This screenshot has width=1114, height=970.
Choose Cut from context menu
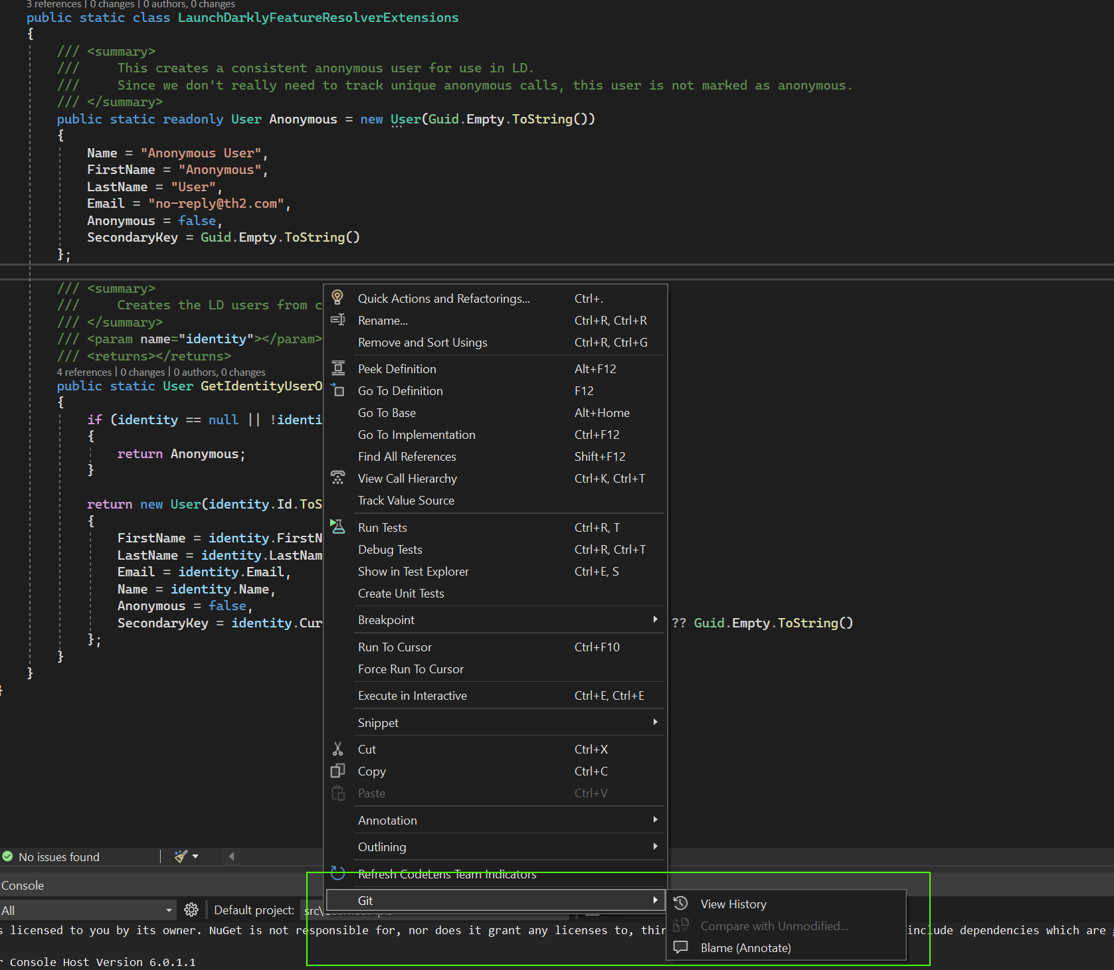(495, 750)
